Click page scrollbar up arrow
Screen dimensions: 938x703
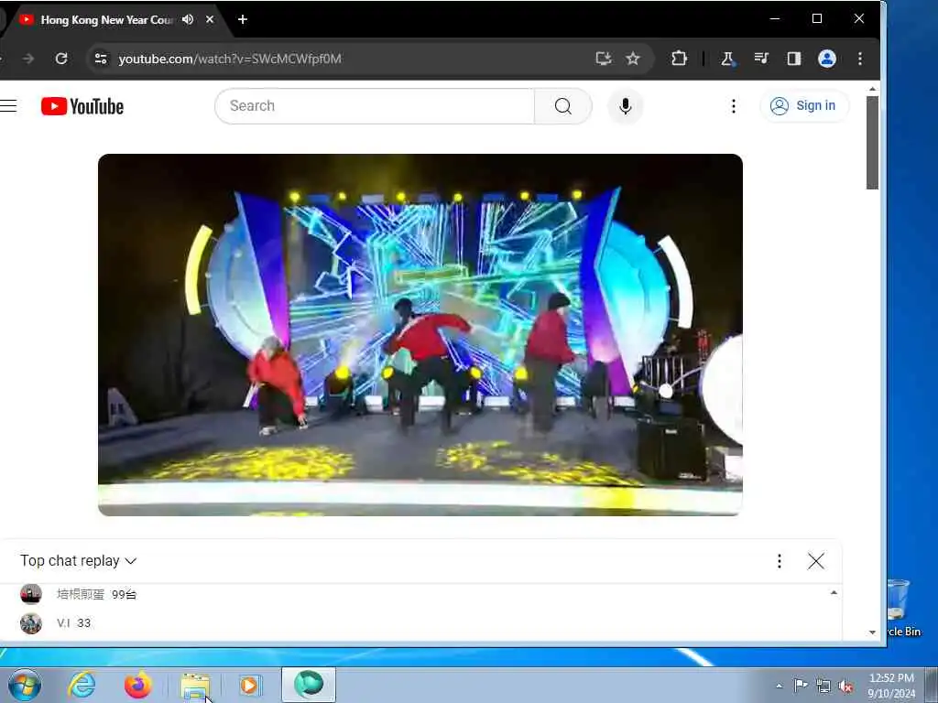(872, 89)
